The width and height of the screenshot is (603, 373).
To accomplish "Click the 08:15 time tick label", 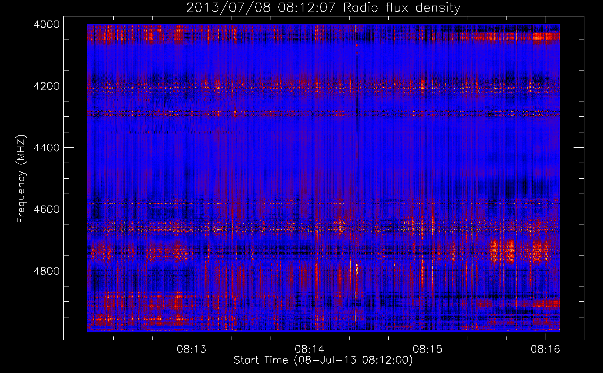I will click(x=428, y=349).
